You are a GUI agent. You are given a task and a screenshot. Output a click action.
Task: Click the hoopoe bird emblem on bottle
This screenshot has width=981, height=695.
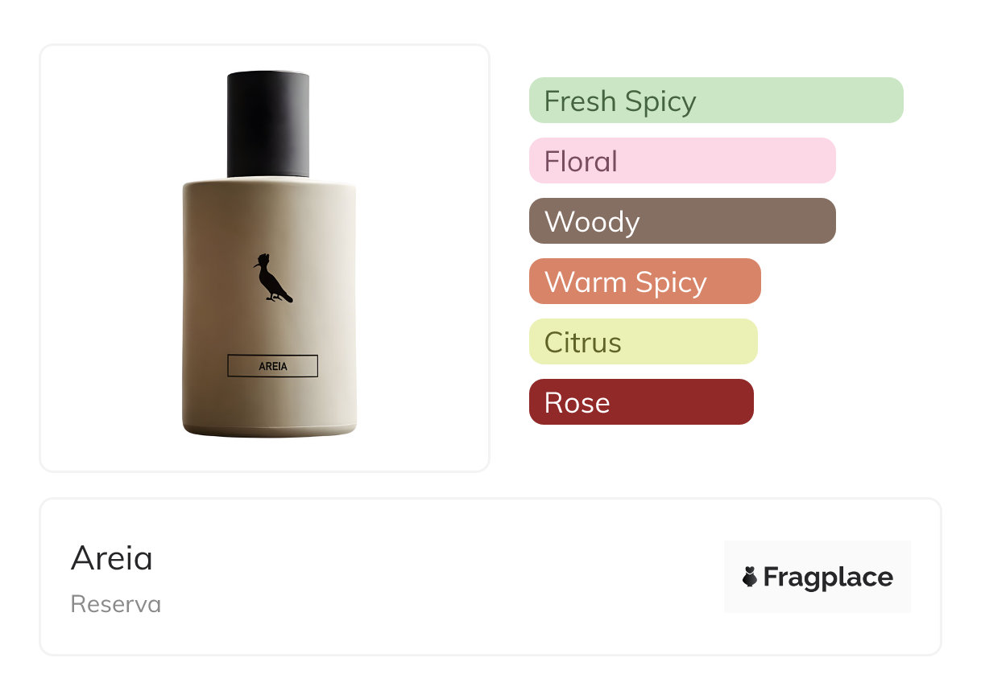tap(272, 278)
